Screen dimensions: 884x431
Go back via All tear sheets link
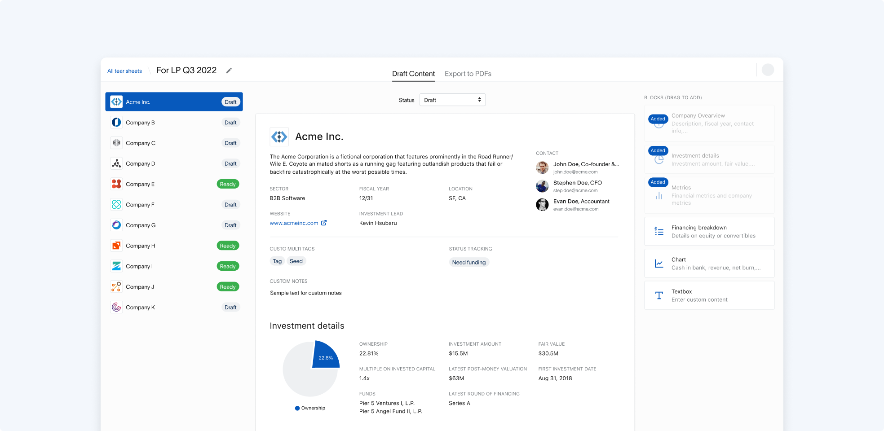coord(124,71)
